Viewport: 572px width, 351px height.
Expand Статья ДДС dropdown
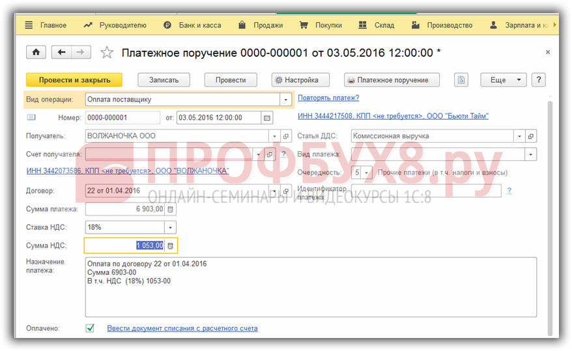[x=519, y=136]
